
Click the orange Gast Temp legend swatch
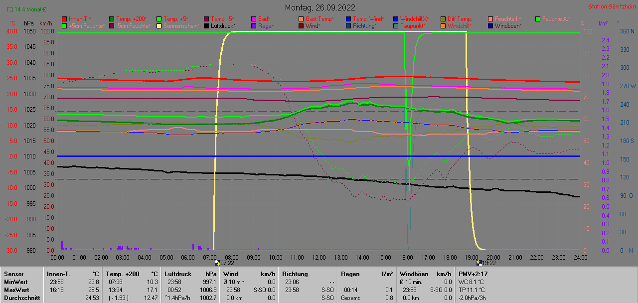point(301,19)
